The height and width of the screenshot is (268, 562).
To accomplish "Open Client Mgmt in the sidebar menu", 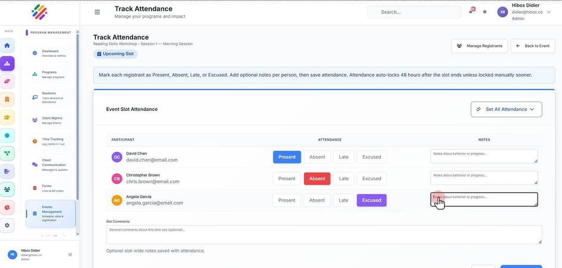I will [x=50, y=120].
